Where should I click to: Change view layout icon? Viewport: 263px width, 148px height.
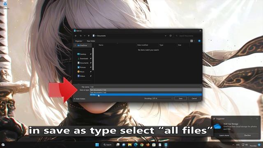[x=191, y=41]
